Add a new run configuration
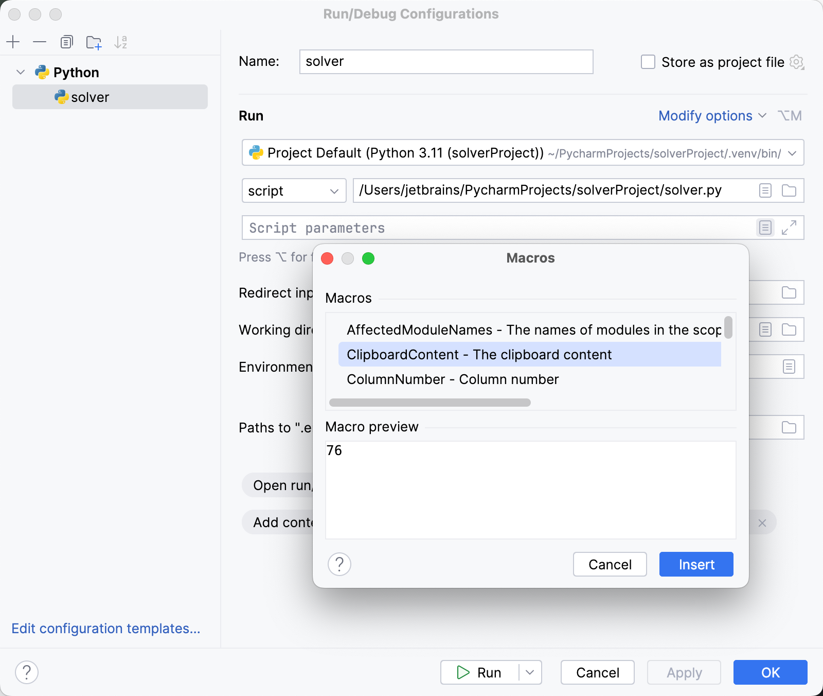 click(13, 42)
